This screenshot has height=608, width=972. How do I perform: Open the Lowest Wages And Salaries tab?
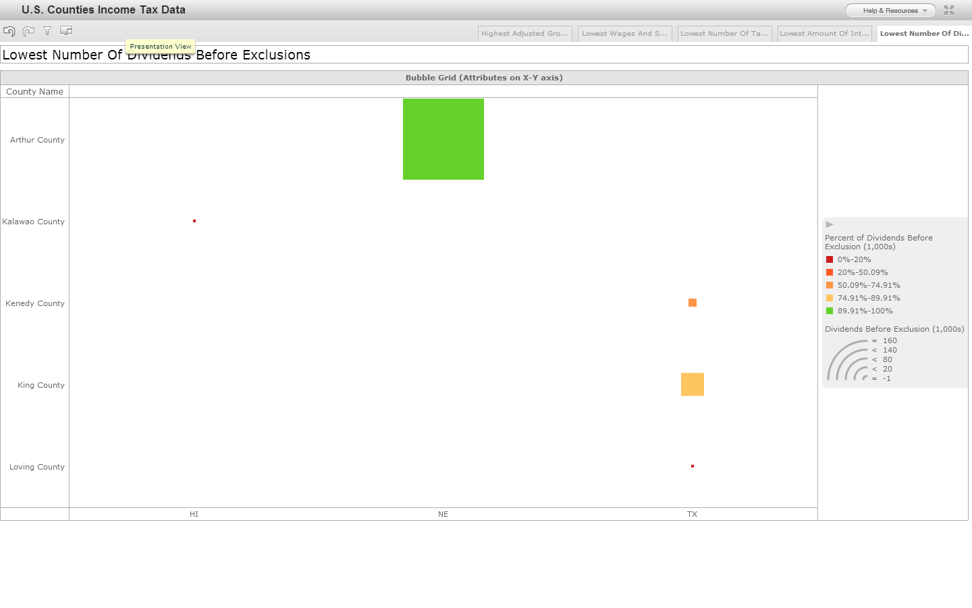[x=624, y=33]
